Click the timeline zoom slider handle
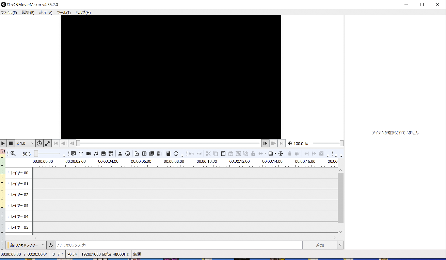This screenshot has height=260, width=446. click(x=36, y=153)
